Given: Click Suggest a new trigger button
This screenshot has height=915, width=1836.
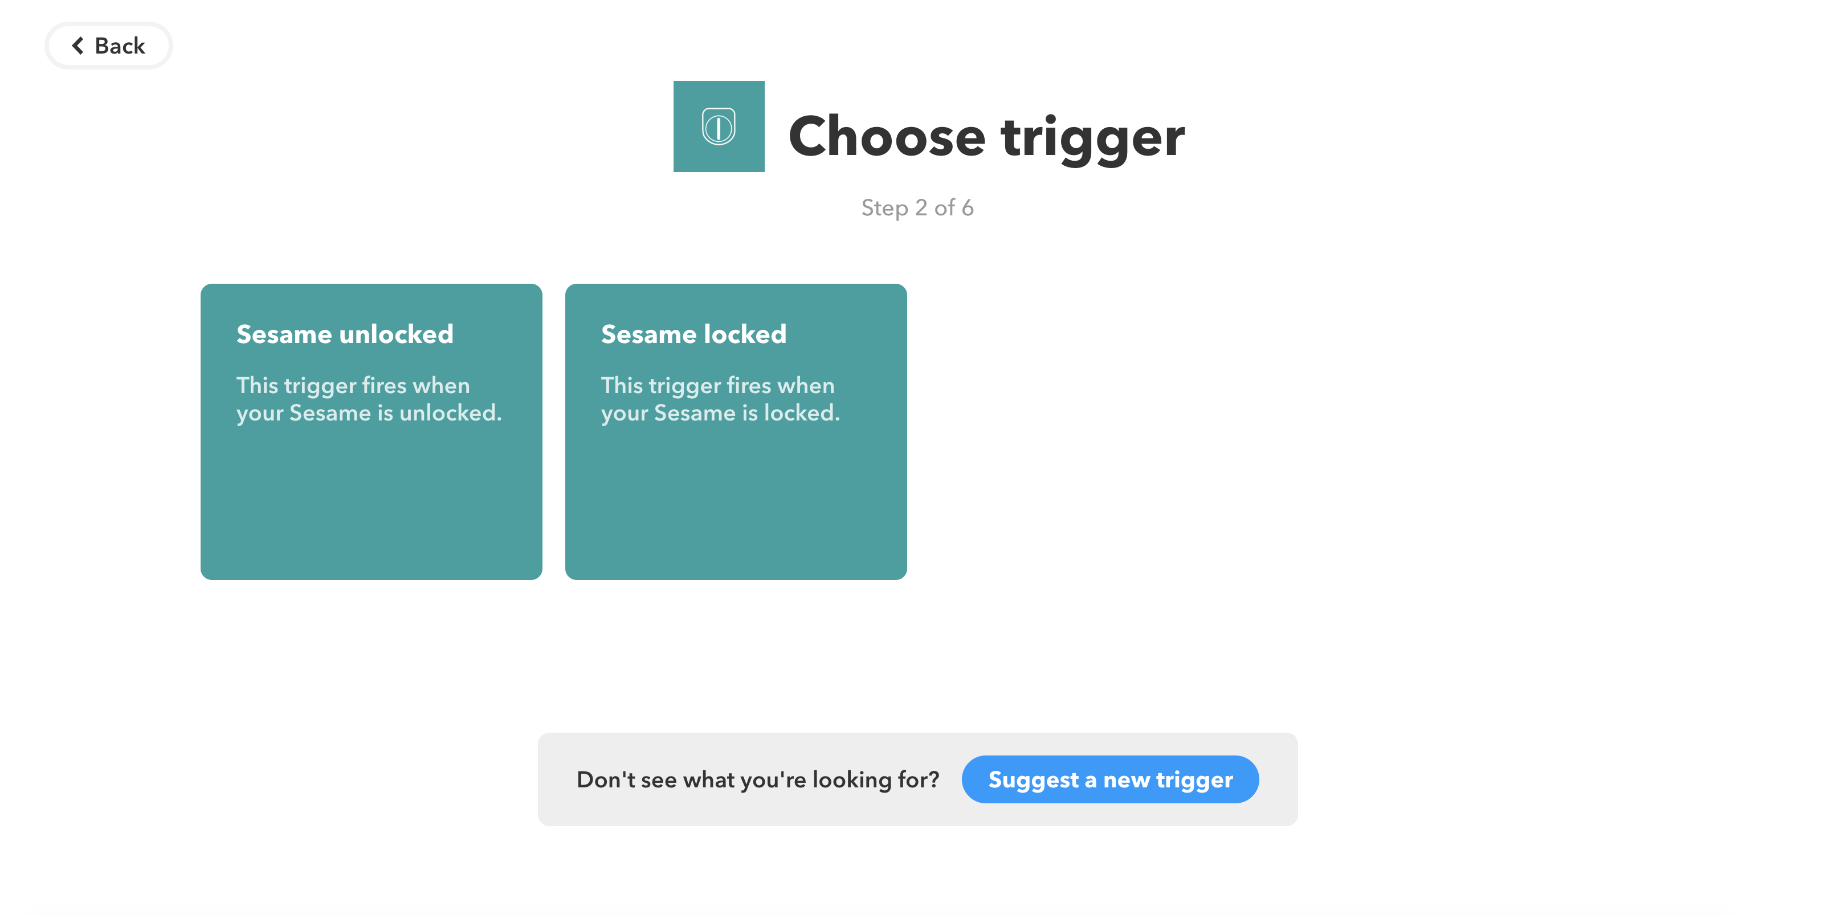Looking at the screenshot, I should [x=1109, y=779].
